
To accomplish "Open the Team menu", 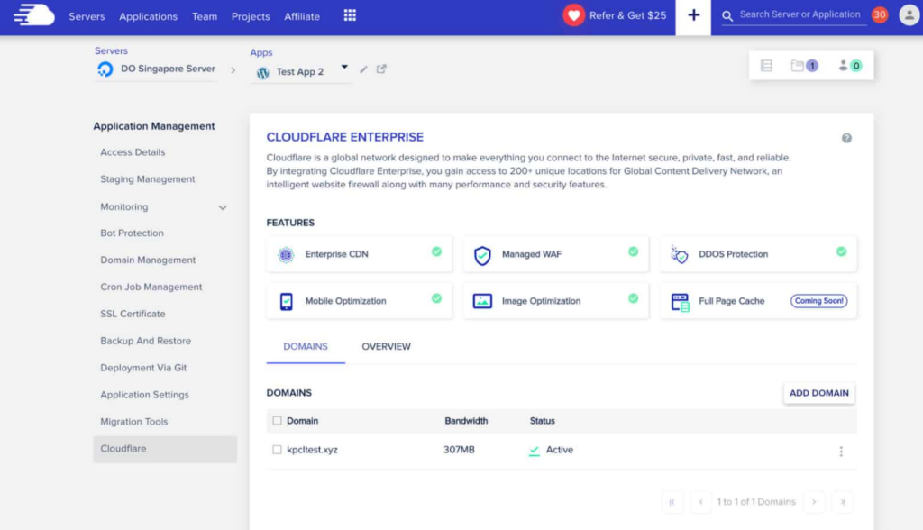I will point(205,16).
